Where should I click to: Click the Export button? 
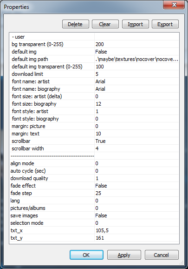(x=165, y=24)
